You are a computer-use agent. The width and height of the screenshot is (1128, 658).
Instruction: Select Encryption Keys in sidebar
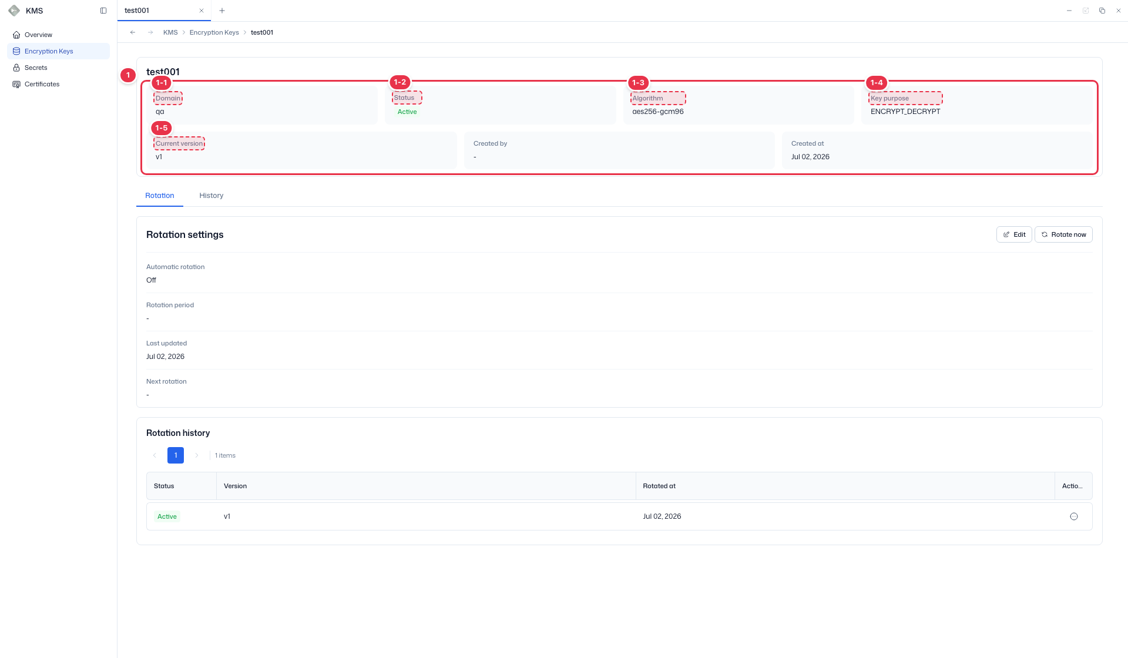(58, 51)
